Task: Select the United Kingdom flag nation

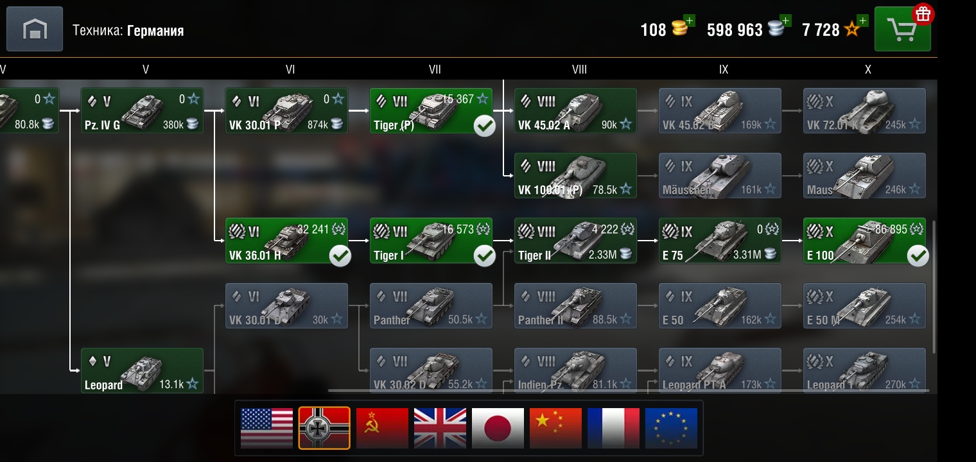Action: [440, 428]
